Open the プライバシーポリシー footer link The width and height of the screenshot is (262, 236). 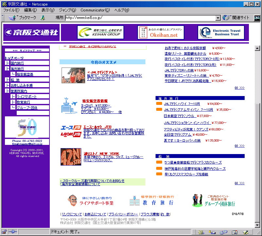(123, 214)
